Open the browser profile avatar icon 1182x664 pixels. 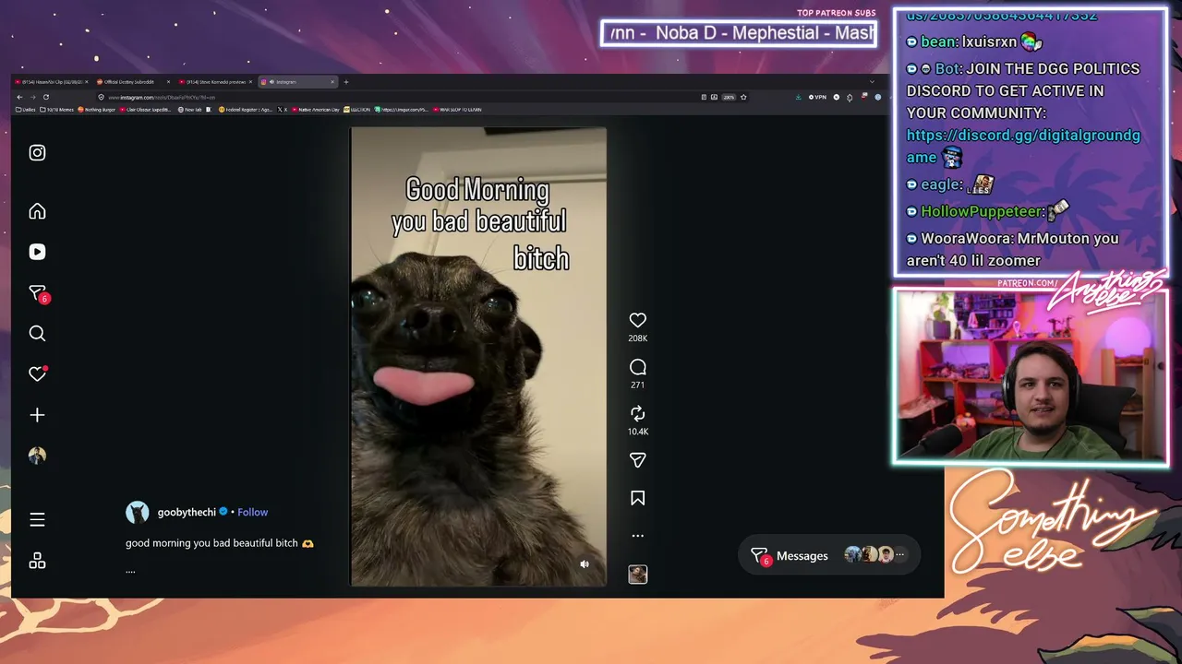point(878,97)
